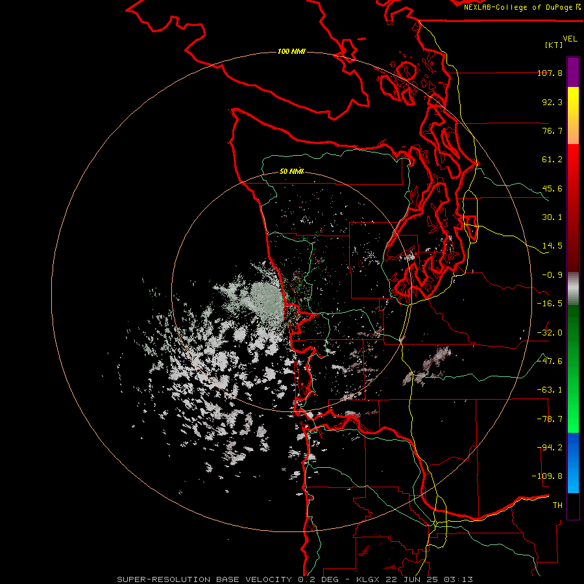
Task: Click the -47.6 legend value
Action: click(x=550, y=361)
